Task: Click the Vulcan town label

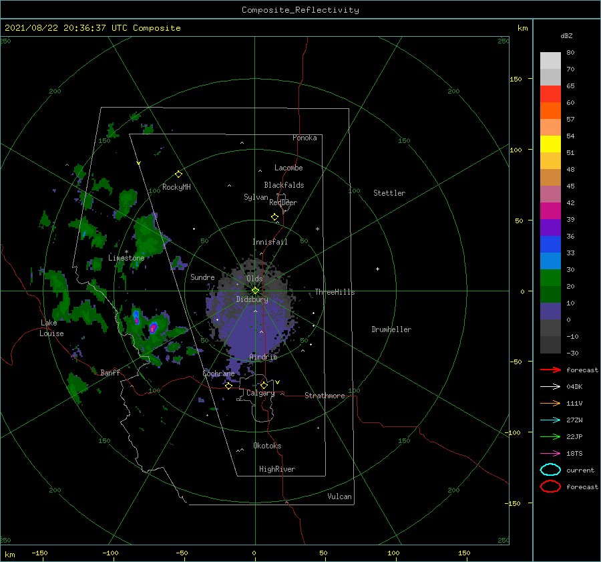Action: click(339, 497)
